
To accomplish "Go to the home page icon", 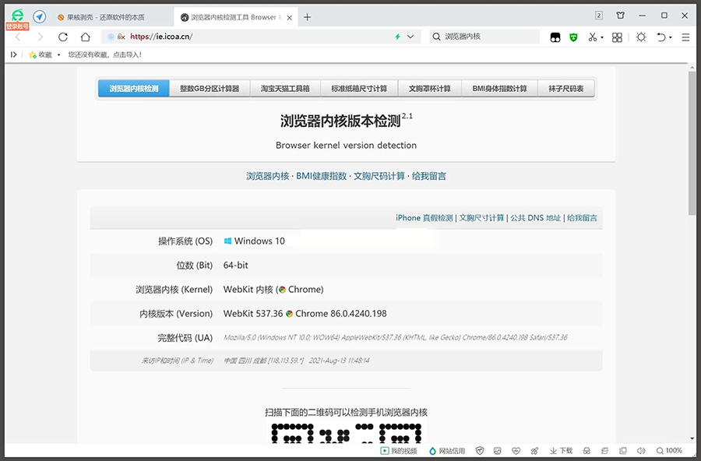I will click(86, 37).
